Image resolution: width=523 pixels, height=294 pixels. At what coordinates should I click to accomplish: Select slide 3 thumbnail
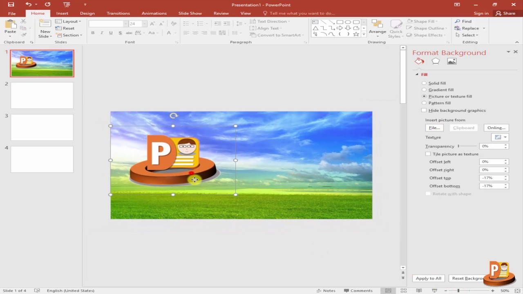(x=42, y=127)
